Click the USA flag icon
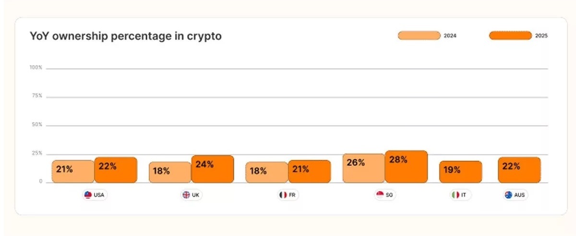The image size is (576, 236). pos(88,195)
